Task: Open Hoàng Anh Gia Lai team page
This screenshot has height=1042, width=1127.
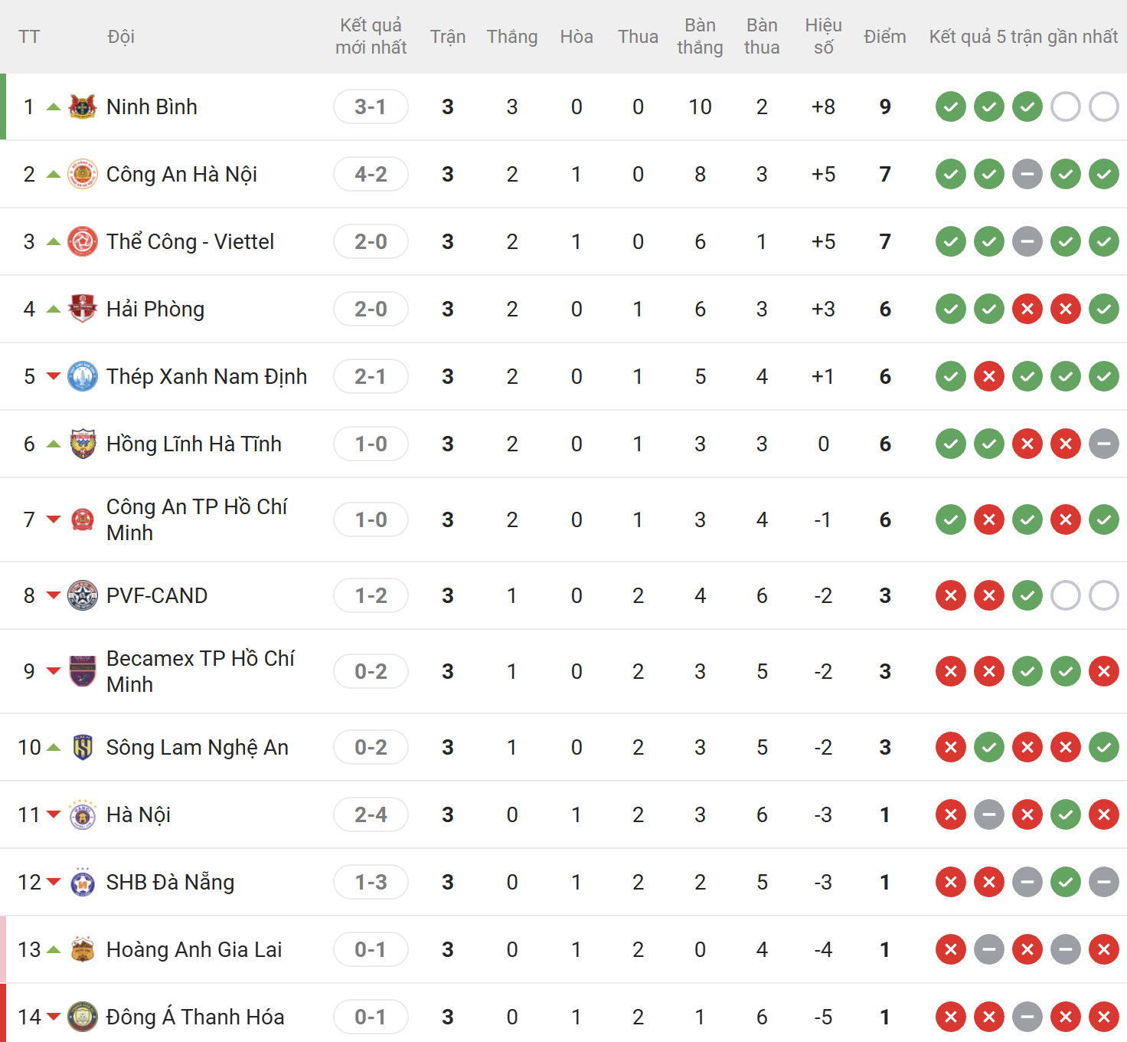Action: pos(194,949)
